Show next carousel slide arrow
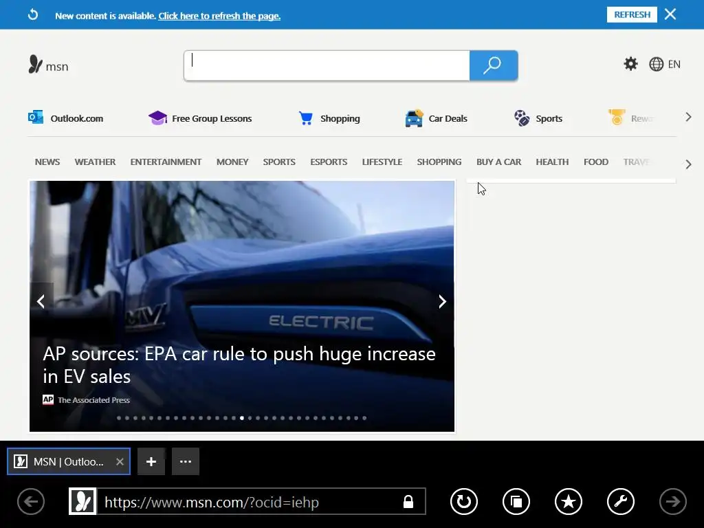 (442, 301)
